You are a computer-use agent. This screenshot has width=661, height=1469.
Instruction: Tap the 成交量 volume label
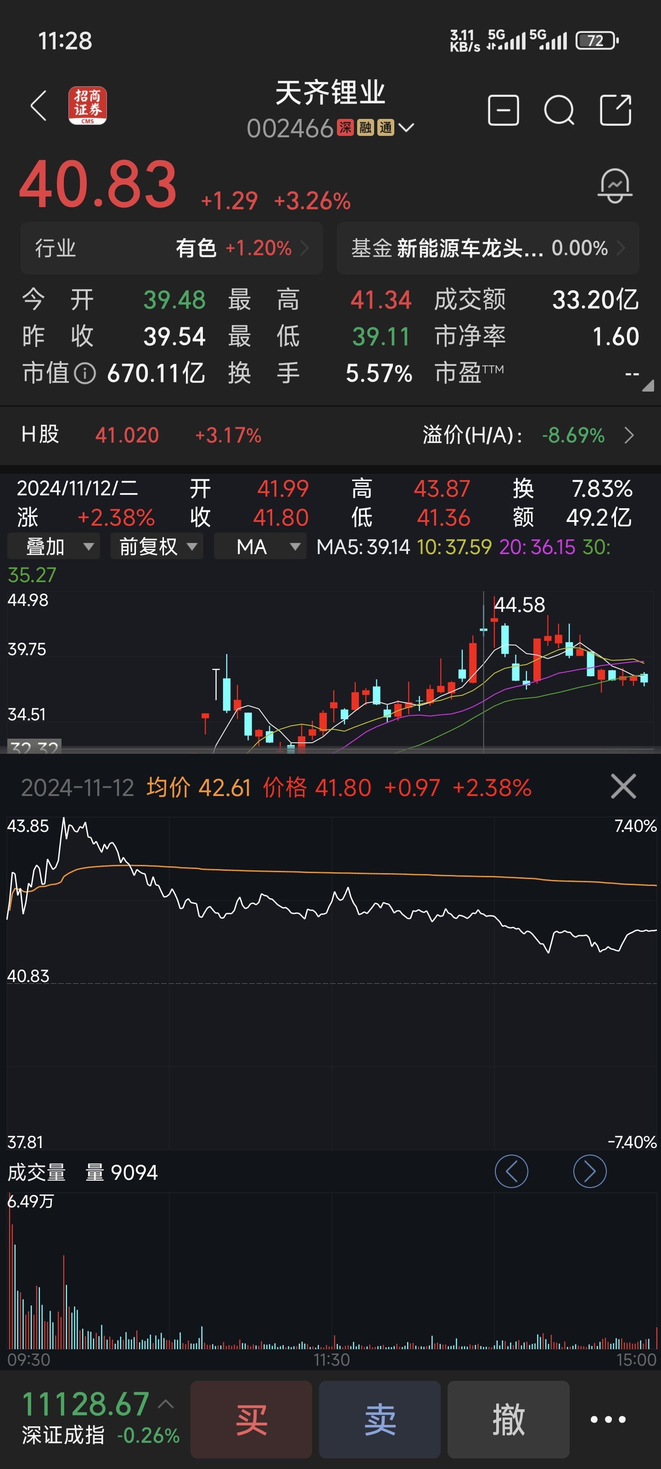pos(37,1172)
